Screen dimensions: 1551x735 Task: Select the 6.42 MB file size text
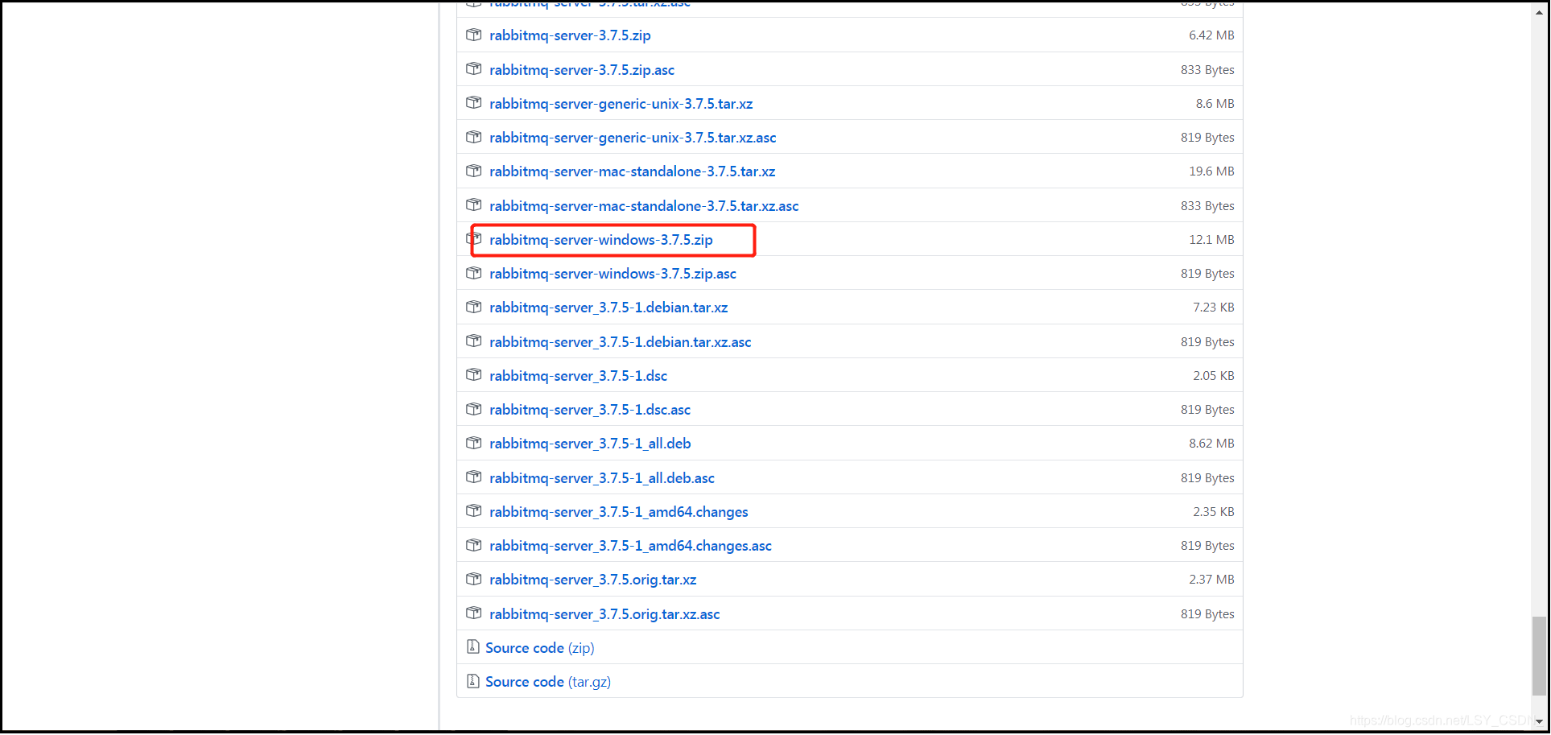coord(1211,35)
